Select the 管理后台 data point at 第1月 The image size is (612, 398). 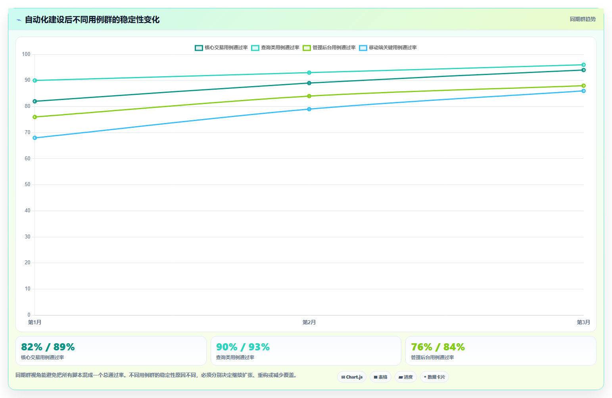pyautogui.click(x=35, y=117)
